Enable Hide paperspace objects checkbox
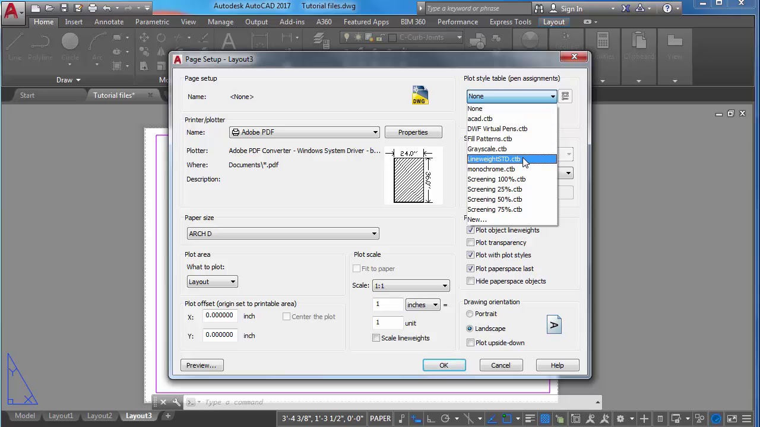This screenshot has width=760, height=427. pyautogui.click(x=470, y=281)
